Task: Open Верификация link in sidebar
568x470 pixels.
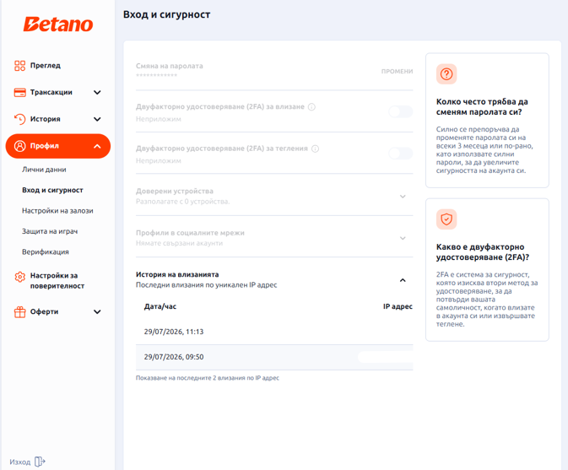Action: point(46,252)
